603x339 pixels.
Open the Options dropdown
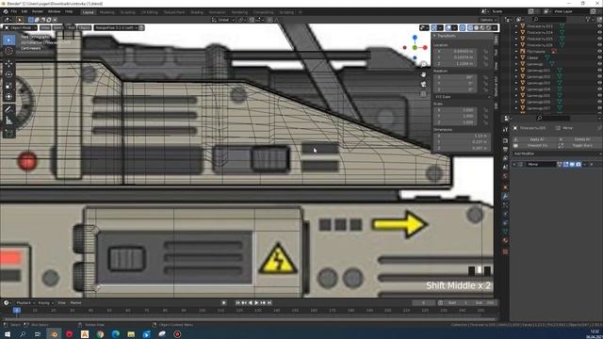[488, 20]
